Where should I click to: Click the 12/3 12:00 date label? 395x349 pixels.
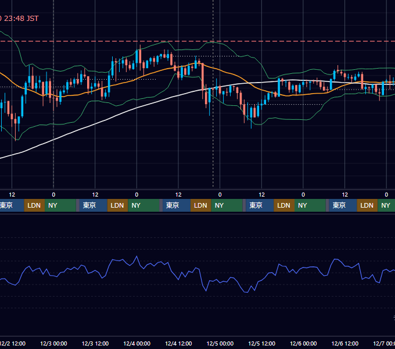click(95, 343)
